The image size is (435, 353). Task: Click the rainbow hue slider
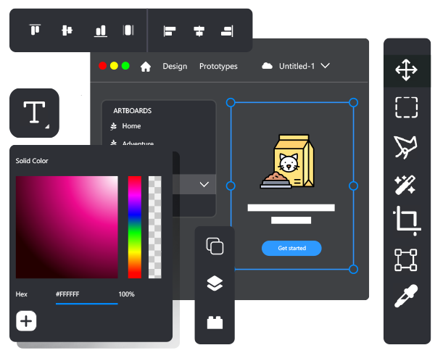click(135, 227)
